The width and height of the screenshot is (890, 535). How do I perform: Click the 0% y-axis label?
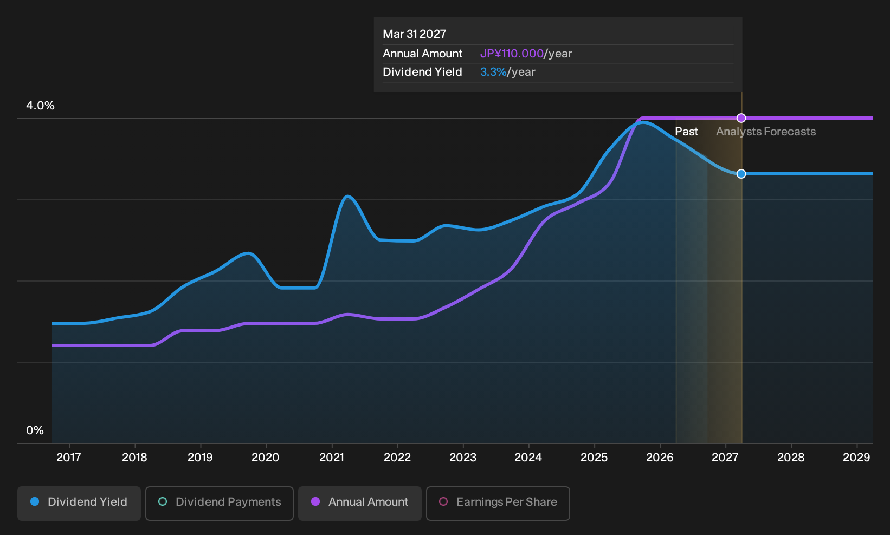[35, 430]
